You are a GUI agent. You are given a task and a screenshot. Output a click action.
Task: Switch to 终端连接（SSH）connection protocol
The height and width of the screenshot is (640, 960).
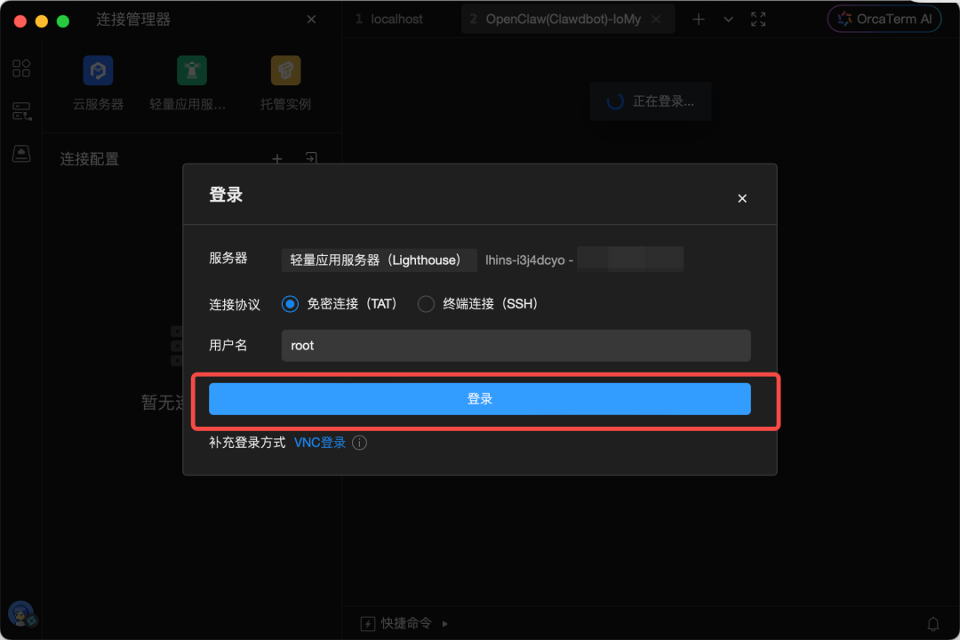tap(426, 303)
